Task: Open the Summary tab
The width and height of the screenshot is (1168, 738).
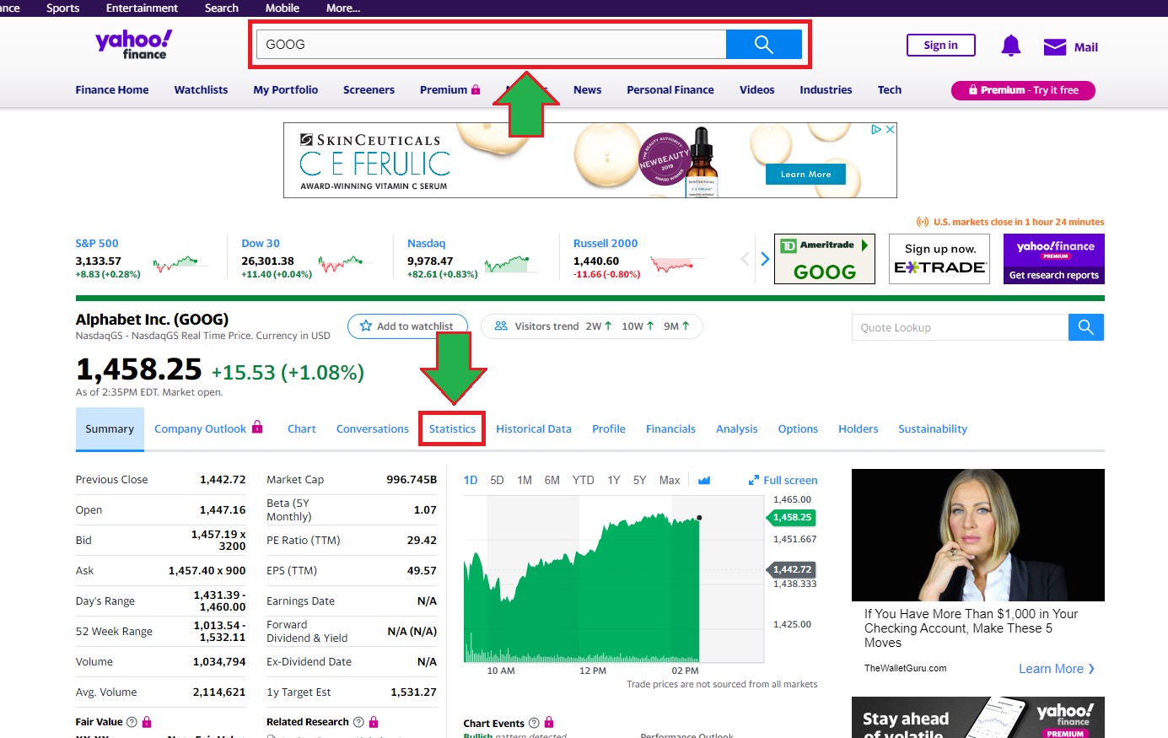Action: coord(110,428)
